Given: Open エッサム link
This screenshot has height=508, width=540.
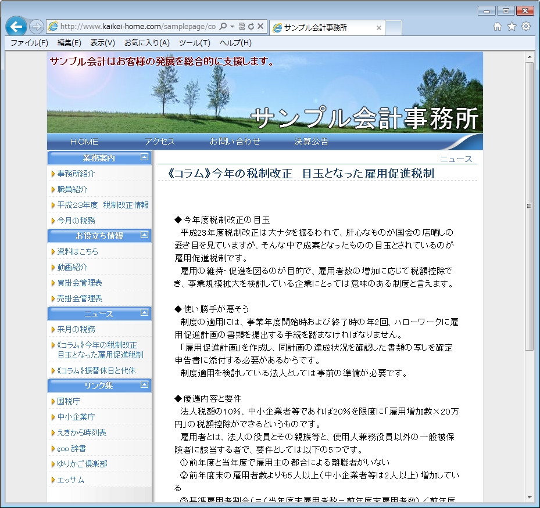Looking at the screenshot, I should [x=70, y=480].
